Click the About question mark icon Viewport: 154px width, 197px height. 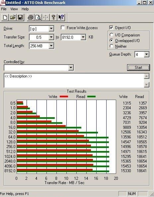(x=53, y=17)
